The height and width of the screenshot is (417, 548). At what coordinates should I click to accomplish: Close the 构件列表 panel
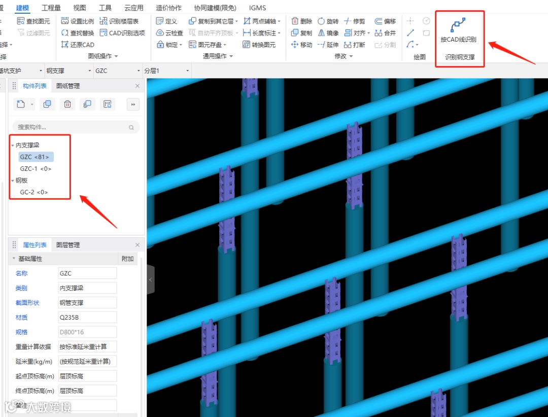(138, 86)
